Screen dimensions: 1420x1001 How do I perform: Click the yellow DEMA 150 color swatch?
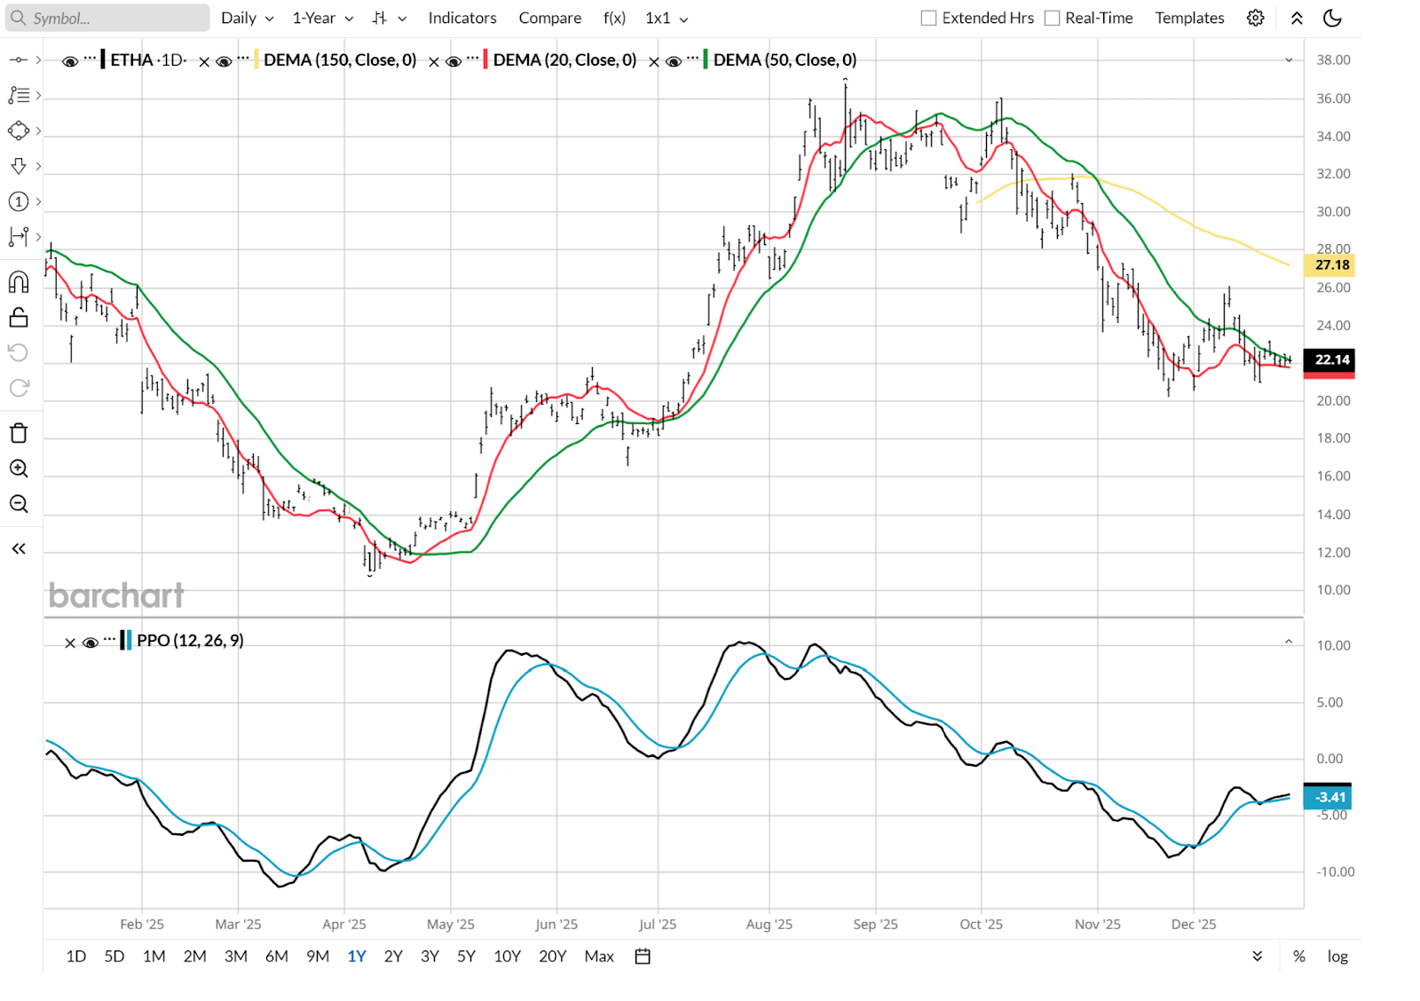(x=256, y=59)
